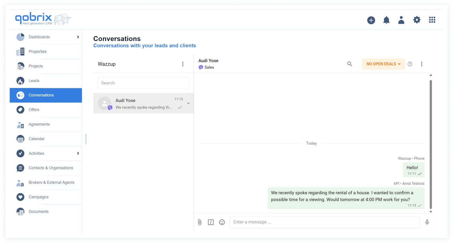The image size is (453, 244).
Task: Click the conversation Search field
Action: (x=144, y=83)
